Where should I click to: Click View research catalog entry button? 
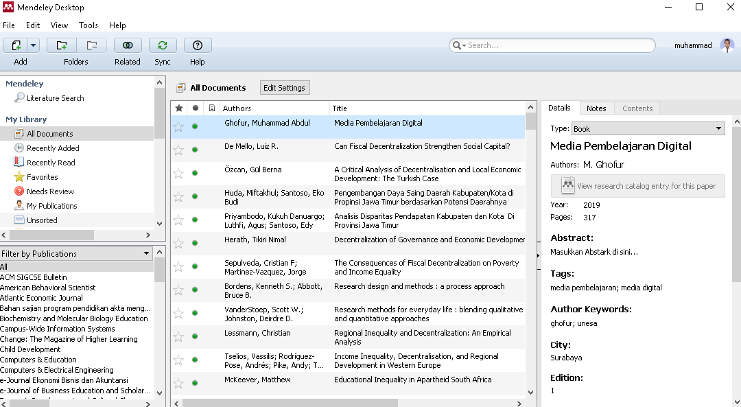click(x=637, y=186)
